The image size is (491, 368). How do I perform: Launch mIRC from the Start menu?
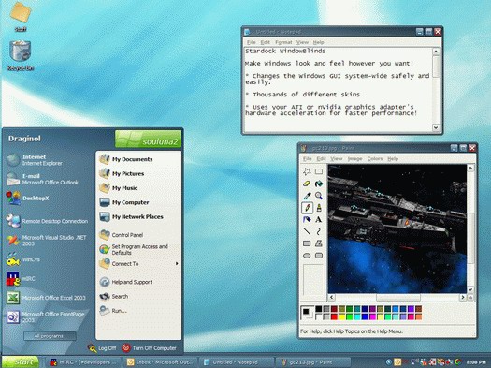[21, 279]
